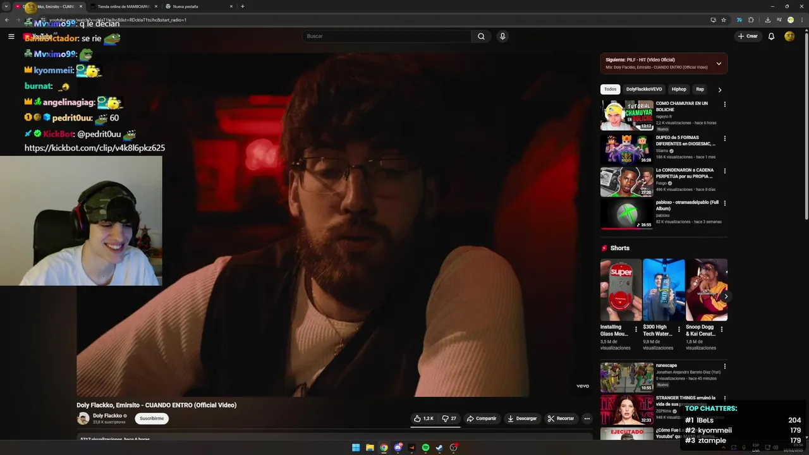Click the video title CUANDO ENTRO
This screenshot has width=809, height=455.
tap(157, 405)
